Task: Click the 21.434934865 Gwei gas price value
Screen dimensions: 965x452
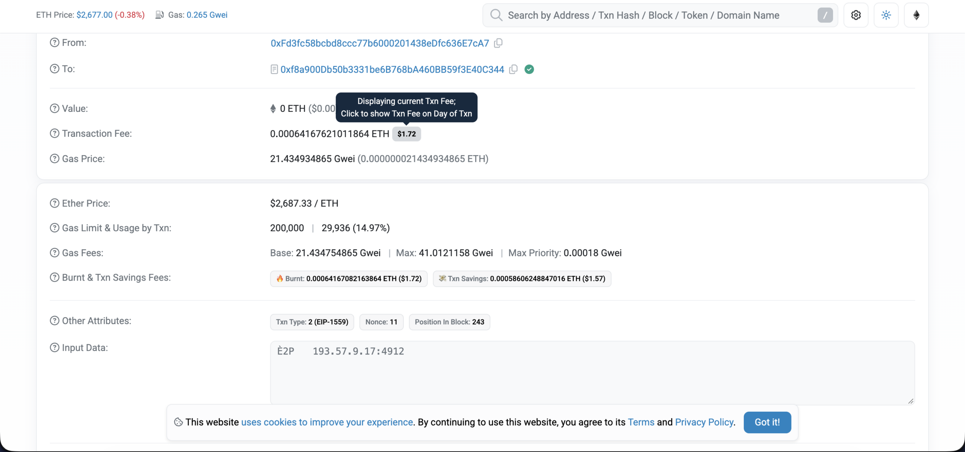Action: point(312,159)
